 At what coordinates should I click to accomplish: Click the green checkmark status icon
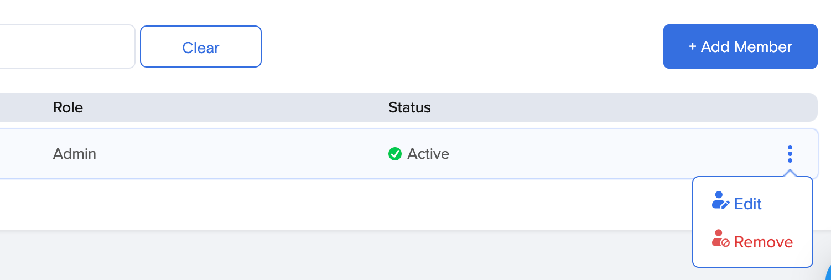tap(395, 154)
